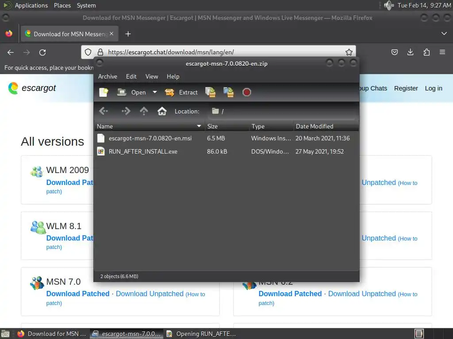The height and width of the screenshot is (339, 453).
Task: Click the 20 March 2021, 11:36 date cell
Action: (x=322, y=138)
